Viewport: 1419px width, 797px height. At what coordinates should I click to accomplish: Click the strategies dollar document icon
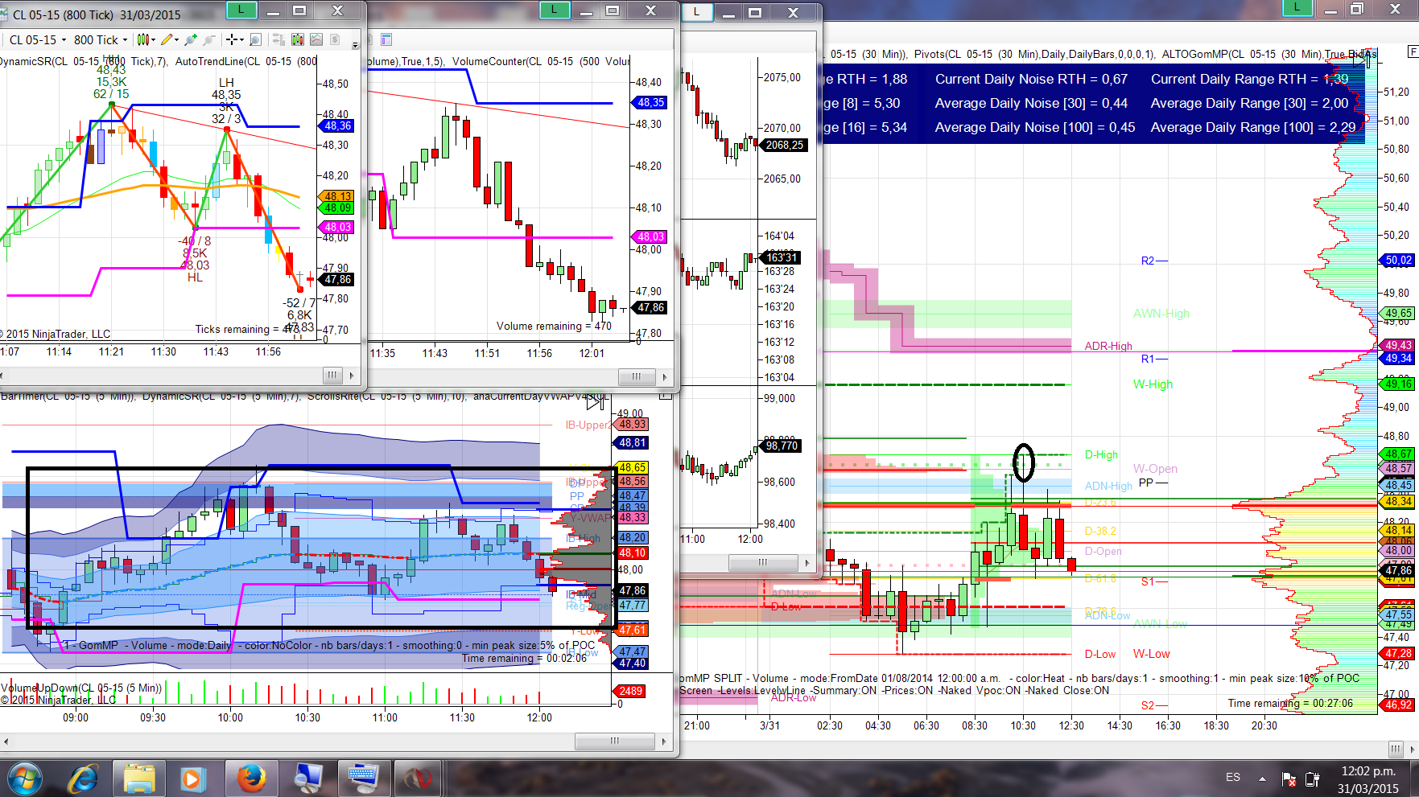point(335,39)
